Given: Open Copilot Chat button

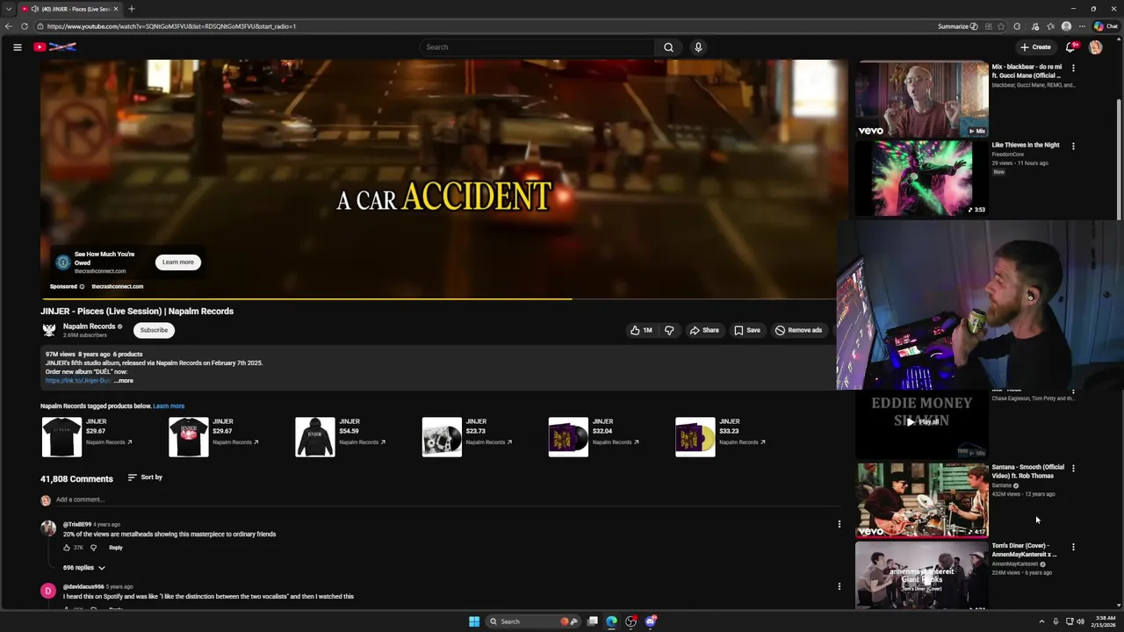Looking at the screenshot, I should (x=1106, y=26).
